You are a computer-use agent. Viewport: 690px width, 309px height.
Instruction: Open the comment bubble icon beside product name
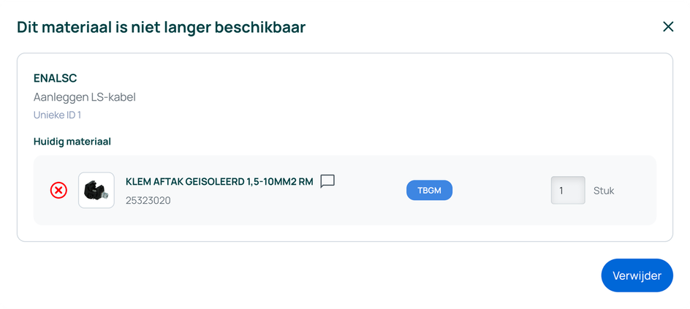pyautogui.click(x=327, y=181)
